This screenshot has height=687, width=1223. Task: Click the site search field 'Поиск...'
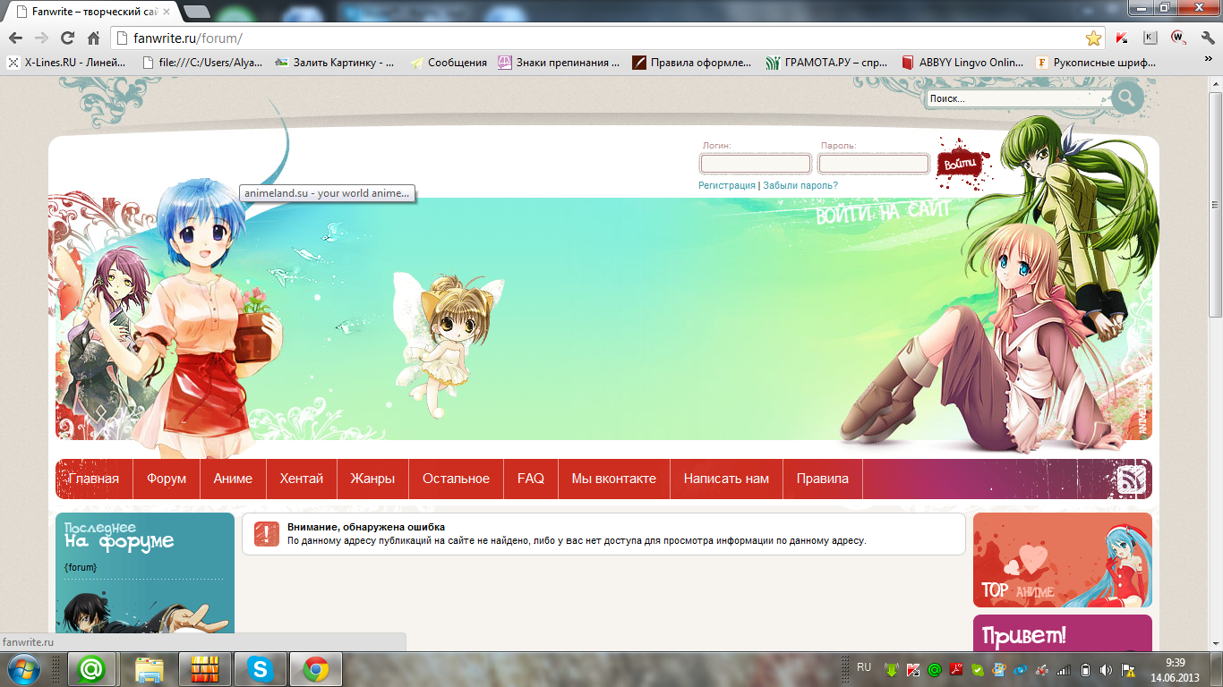pos(1017,98)
